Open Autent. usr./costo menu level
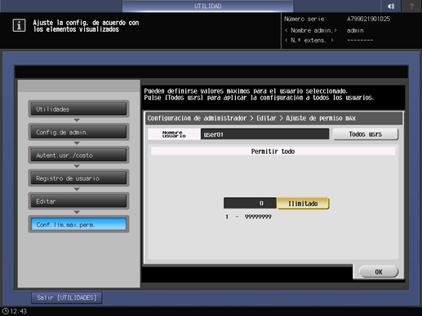 point(78,155)
